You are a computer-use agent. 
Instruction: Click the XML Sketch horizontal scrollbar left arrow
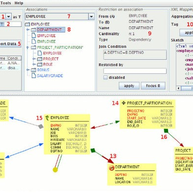tap(179, 88)
